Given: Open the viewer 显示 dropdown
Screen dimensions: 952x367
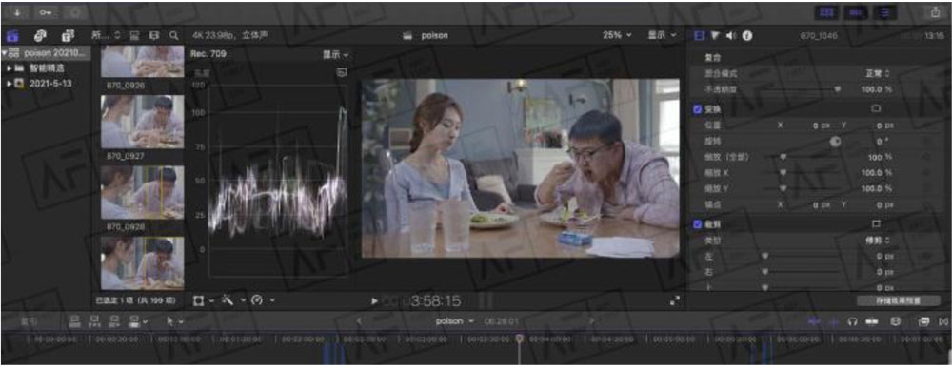Looking at the screenshot, I should pyautogui.click(x=662, y=35).
